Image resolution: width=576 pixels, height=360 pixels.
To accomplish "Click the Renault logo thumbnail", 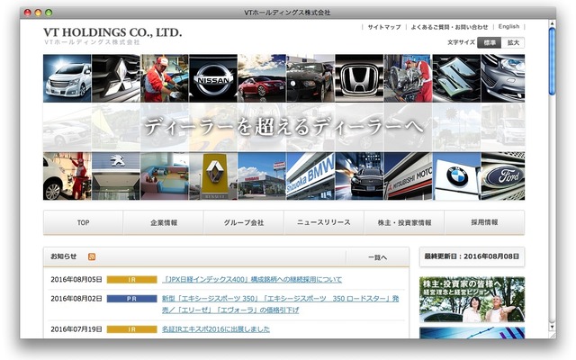I will 213,176.
